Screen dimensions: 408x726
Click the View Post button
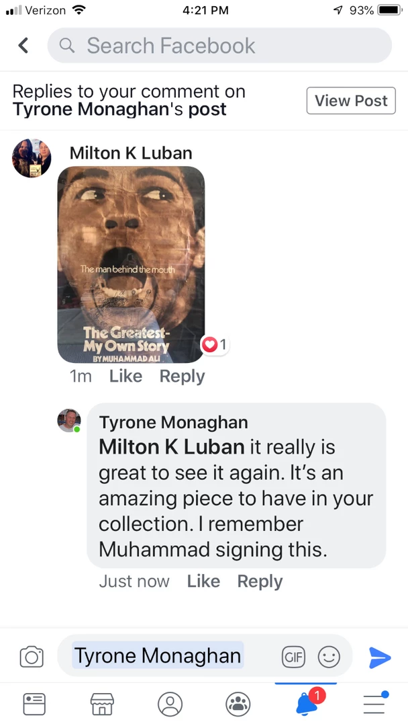tap(351, 101)
